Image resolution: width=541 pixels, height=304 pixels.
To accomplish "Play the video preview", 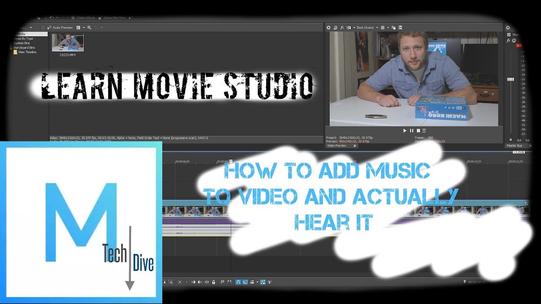I will coord(405,131).
